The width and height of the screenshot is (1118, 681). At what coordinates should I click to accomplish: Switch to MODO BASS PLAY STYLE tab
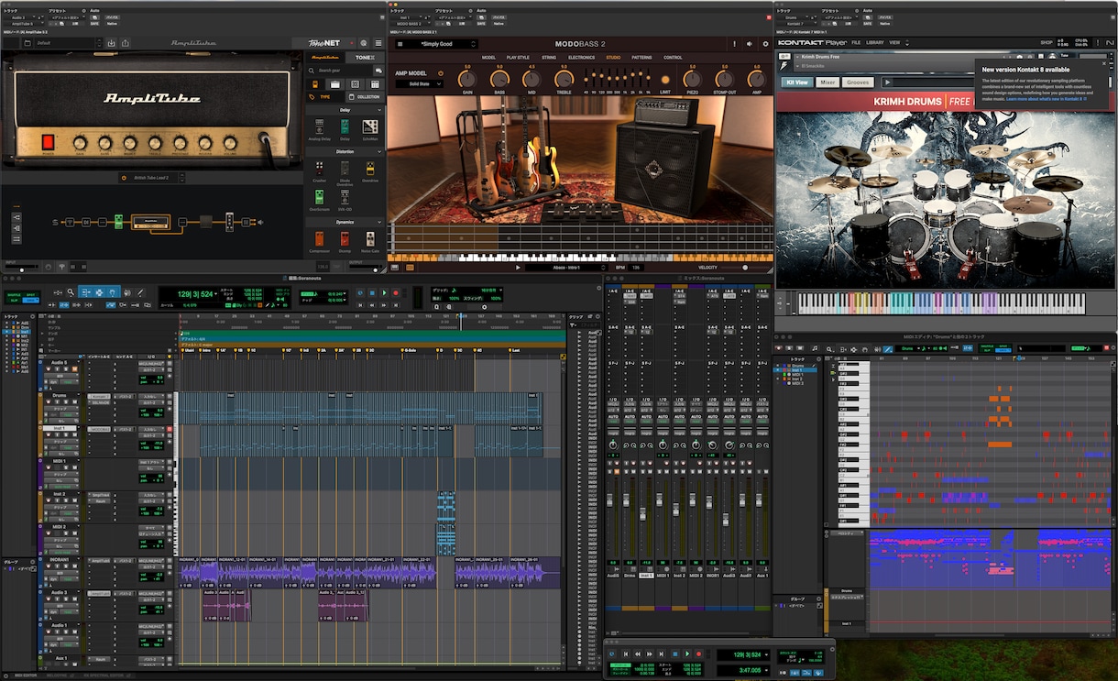pos(518,58)
